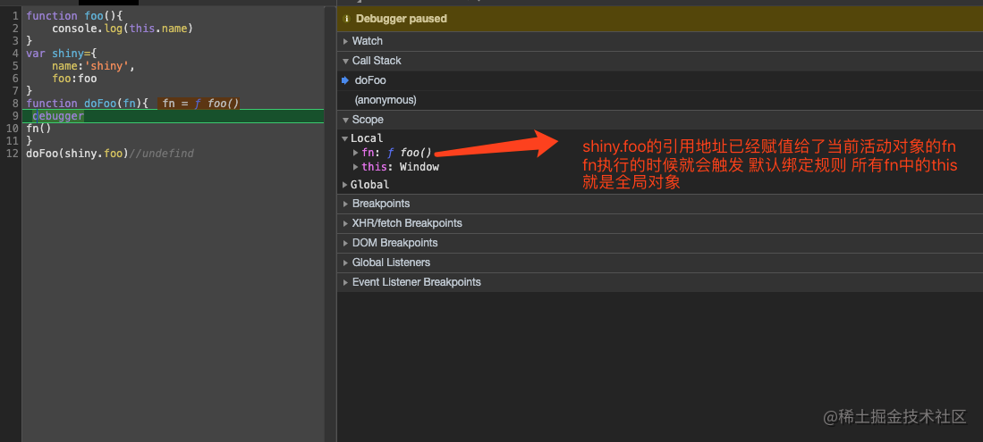983x442 pixels.
Task: Expand the fn: f foo() entry
Action: click(x=356, y=152)
